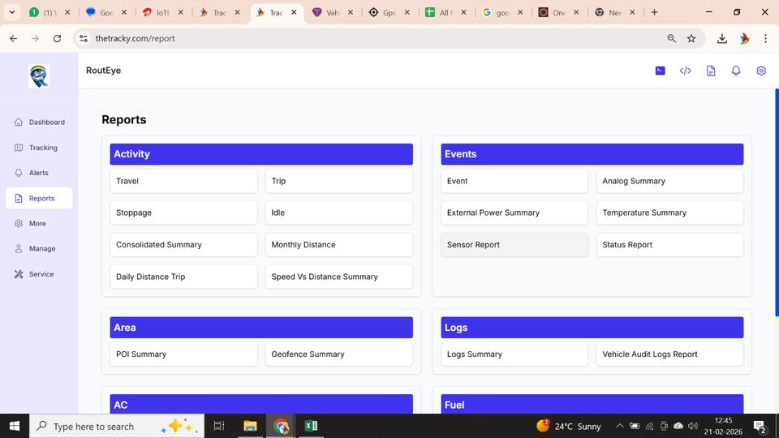Open the Idle report
Image resolution: width=779 pixels, height=438 pixels.
[x=339, y=213]
